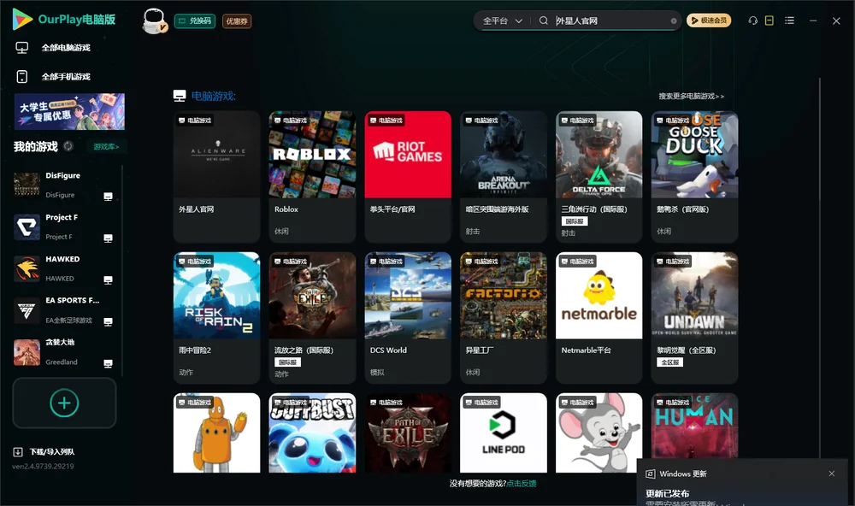
Task: Click the version text ver:2.4.9739.29219
Action: [43, 466]
